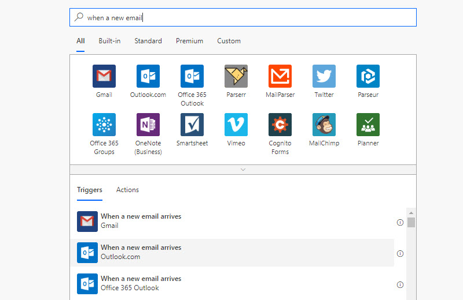Click the 'Twitter' connector label
The image size is (463, 300).
(x=324, y=95)
